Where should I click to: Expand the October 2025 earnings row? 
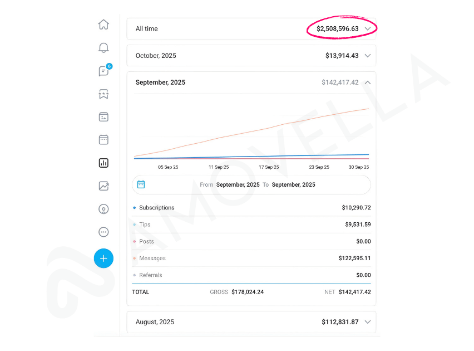coord(367,56)
